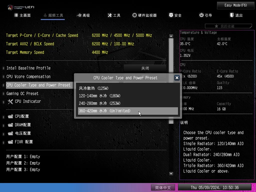The image size is (256, 192).
Task: Click Target Memory Speed 4400 MHz value
Action: tap(100, 52)
